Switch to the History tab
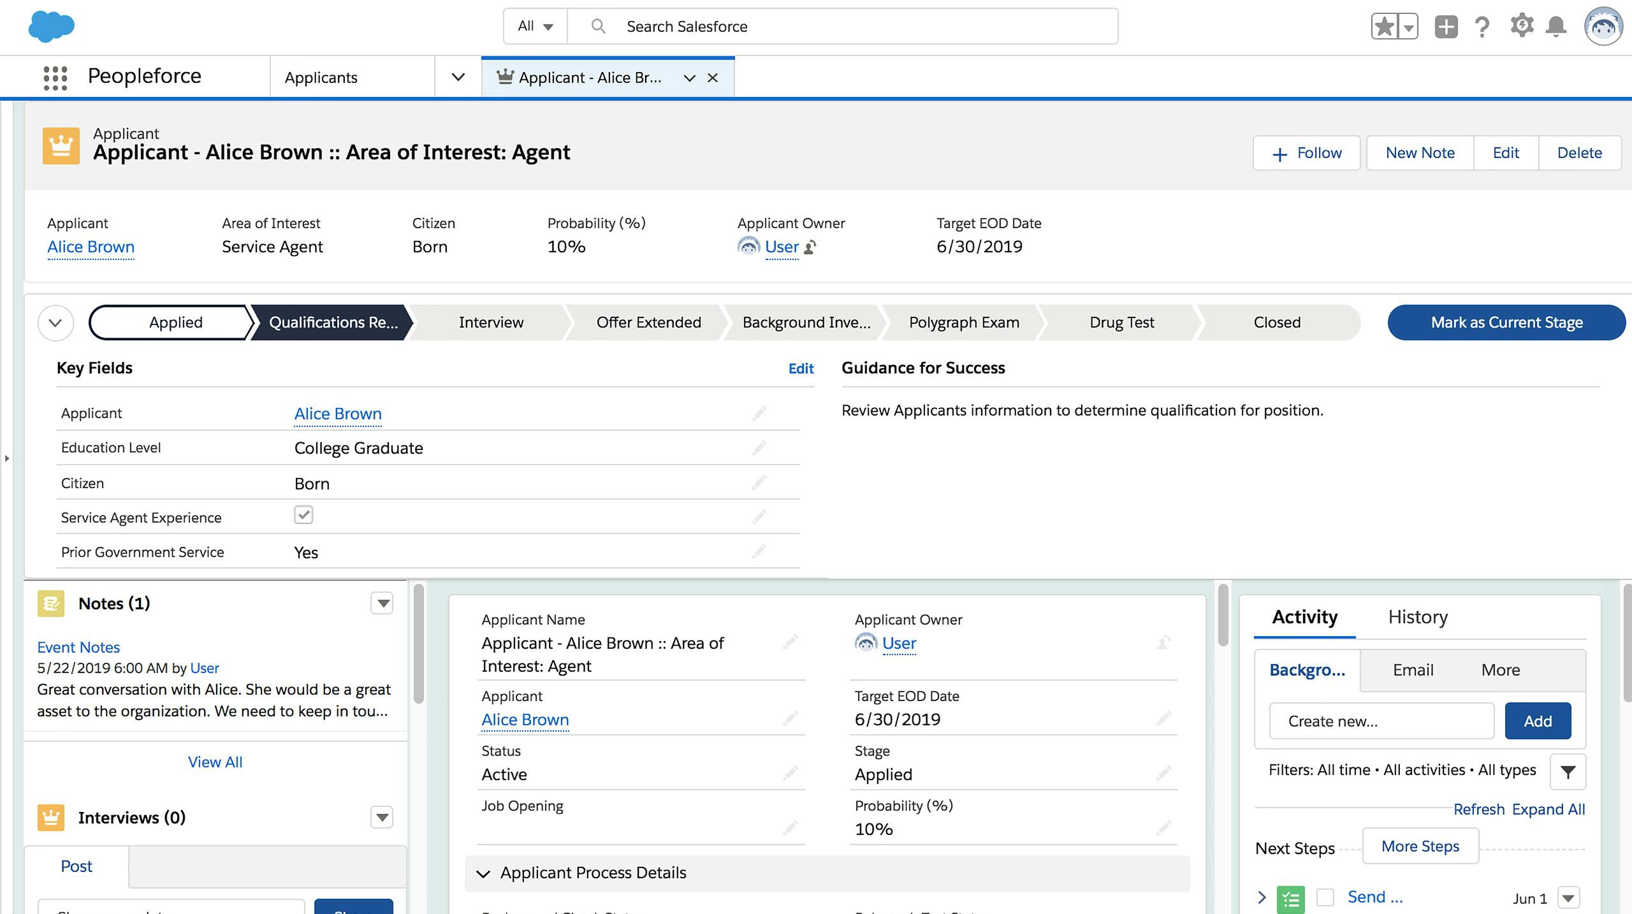The width and height of the screenshot is (1632, 914). tap(1418, 617)
